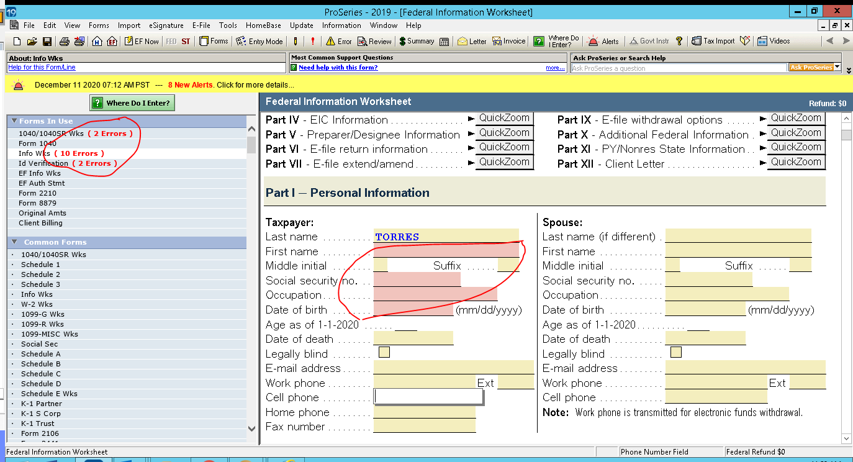Image resolution: width=853 pixels, height=462 pixels.
Task: Check the taxpayer Legally blind box
Action: coord(384,352)
